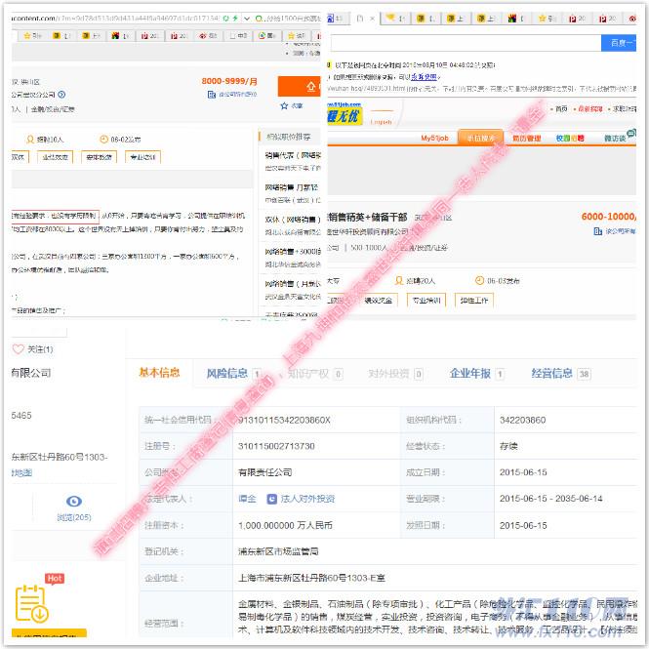
Task: Click the company info icon under 6000-10000 salary
Action: (597, 231)
